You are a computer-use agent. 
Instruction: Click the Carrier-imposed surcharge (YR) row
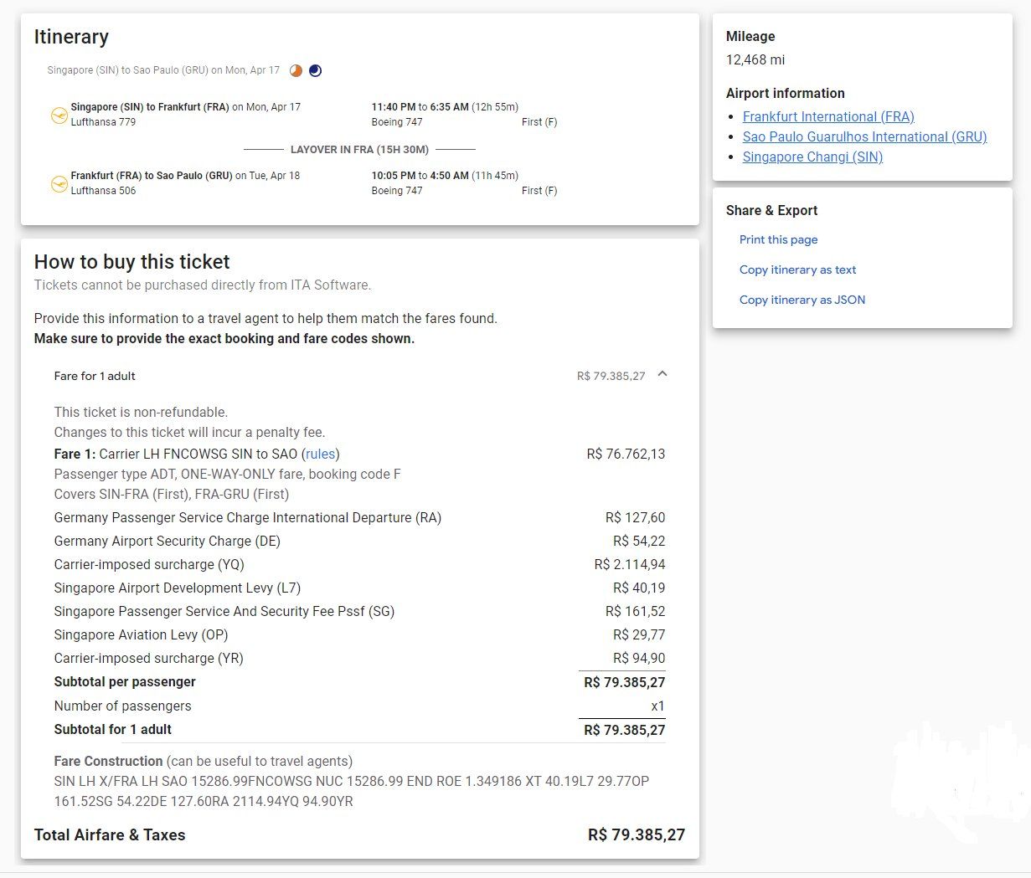[x=359, y=658]
